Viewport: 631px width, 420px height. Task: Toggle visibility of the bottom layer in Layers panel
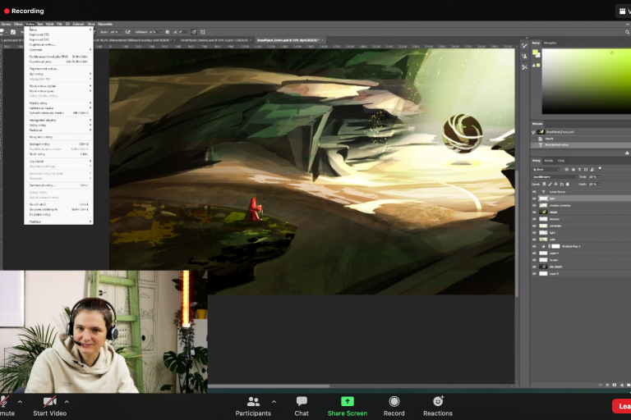[x=534, y=273]
